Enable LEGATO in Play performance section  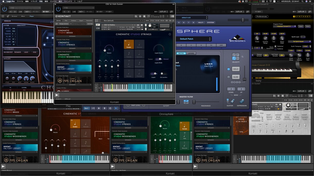26,52
